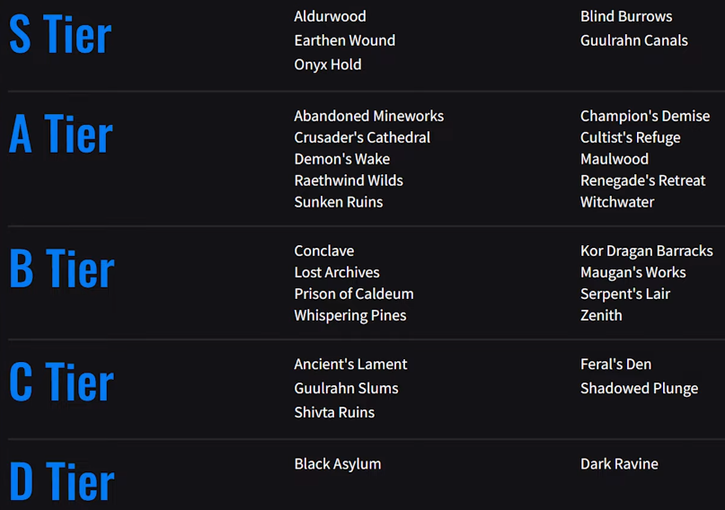This screenshot has height=510, width=725.
Task: Select the Lost Archives entry
Action: click(x=337, y=273)
